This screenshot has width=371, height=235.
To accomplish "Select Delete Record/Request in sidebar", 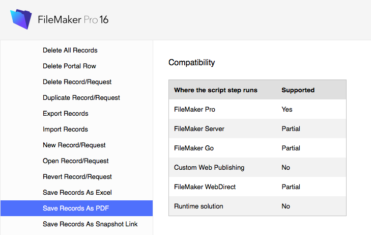I will pos(77,82).
